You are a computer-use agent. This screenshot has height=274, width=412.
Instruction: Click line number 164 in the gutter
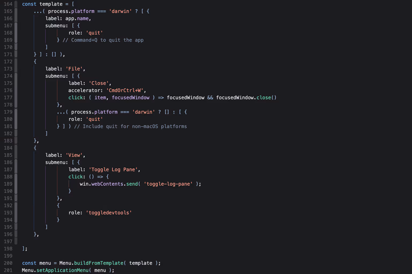[x=8, y=4]
